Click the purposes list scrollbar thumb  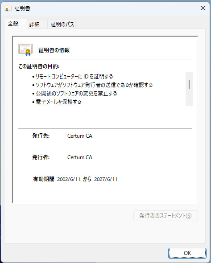click(x=189, y=84)
